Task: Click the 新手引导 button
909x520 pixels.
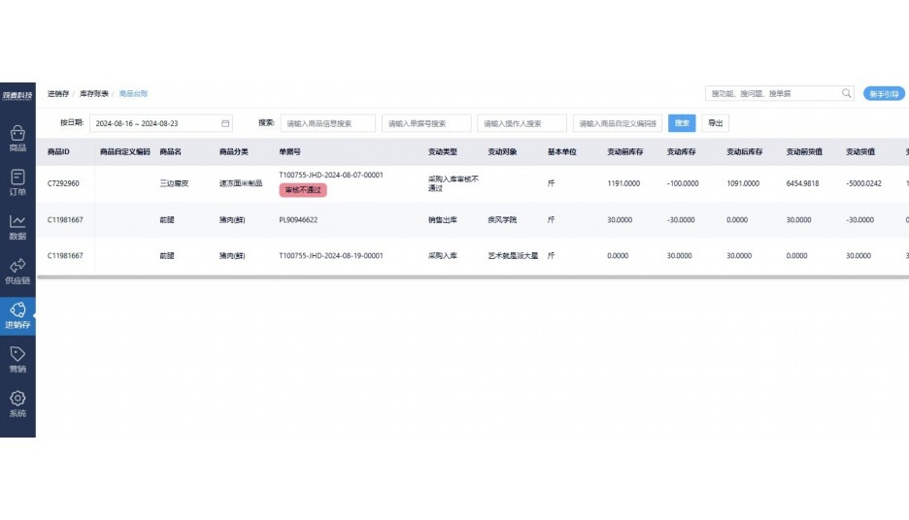Action: (x=884, y=94)
